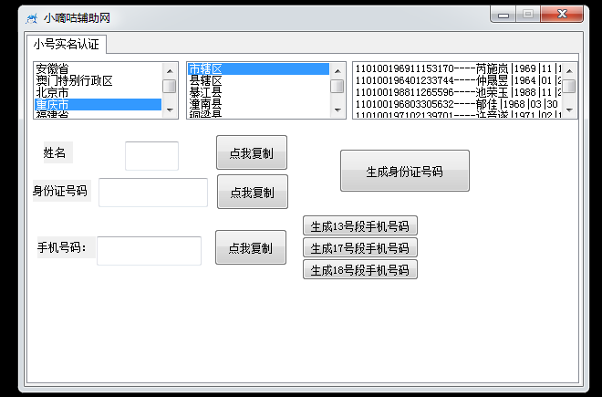The width and height of the screenshot is (602, 397).
Task: Choose 北京市 from the province list
Action: (x=52, y=92)
